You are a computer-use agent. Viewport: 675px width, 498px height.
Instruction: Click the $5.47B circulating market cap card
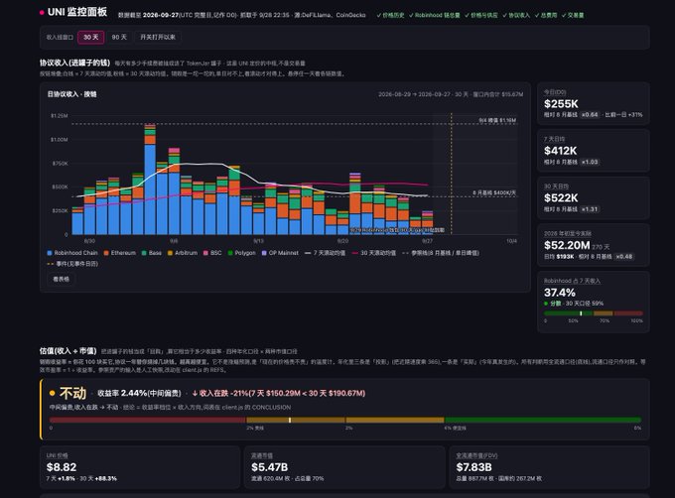(x=344, y=467)
